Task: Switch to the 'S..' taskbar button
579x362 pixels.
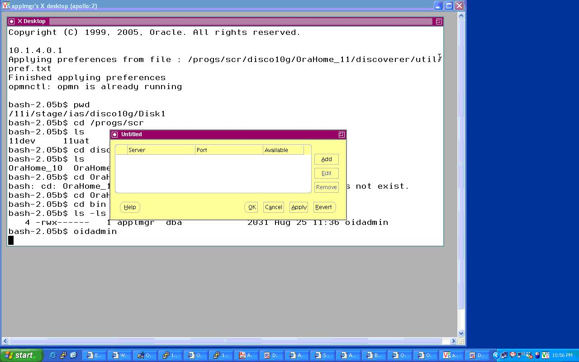Action: click(322, 355)
